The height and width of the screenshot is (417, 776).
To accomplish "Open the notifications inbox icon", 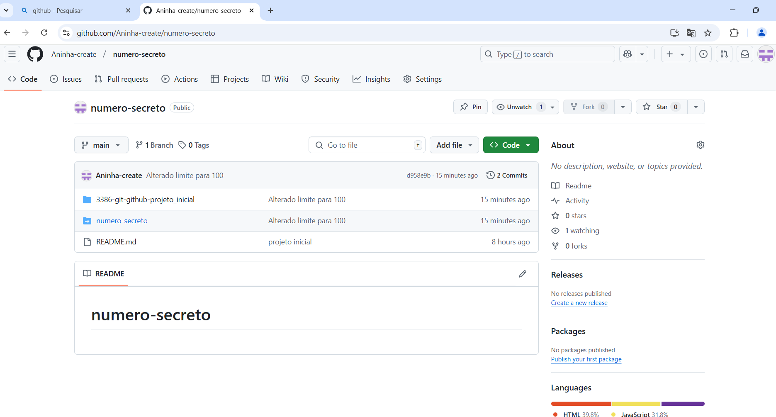I will 745,54.
